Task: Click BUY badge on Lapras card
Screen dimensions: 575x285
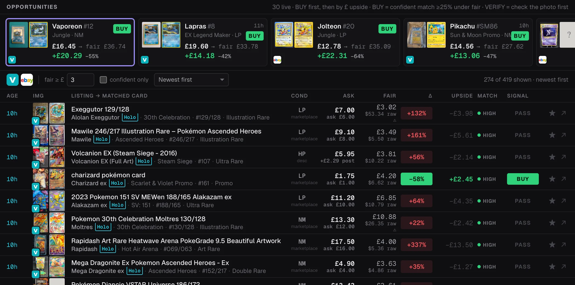Action: pyautogui.click(x=255, y=36)
